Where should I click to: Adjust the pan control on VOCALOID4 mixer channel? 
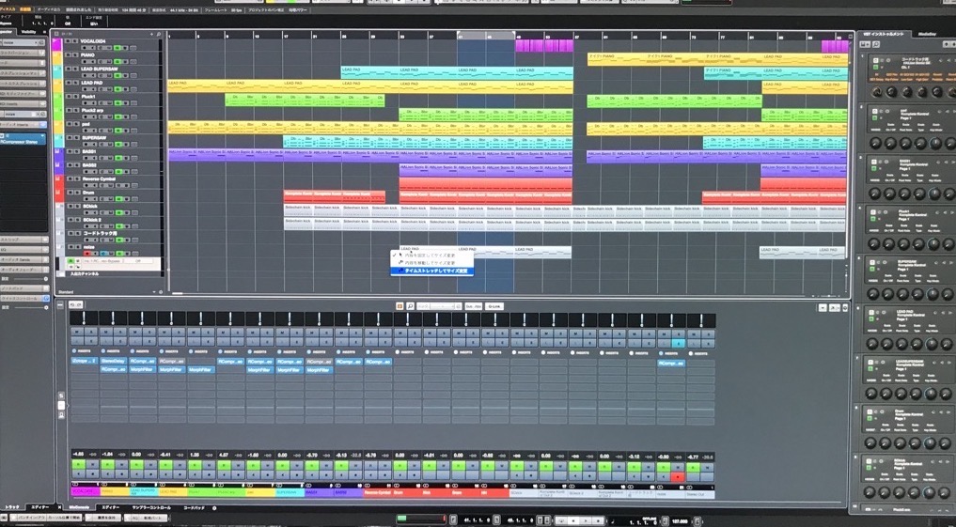click(85, 318)
